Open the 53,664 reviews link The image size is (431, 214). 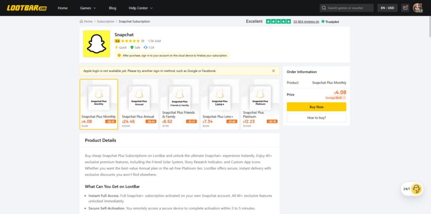(306, 21)
